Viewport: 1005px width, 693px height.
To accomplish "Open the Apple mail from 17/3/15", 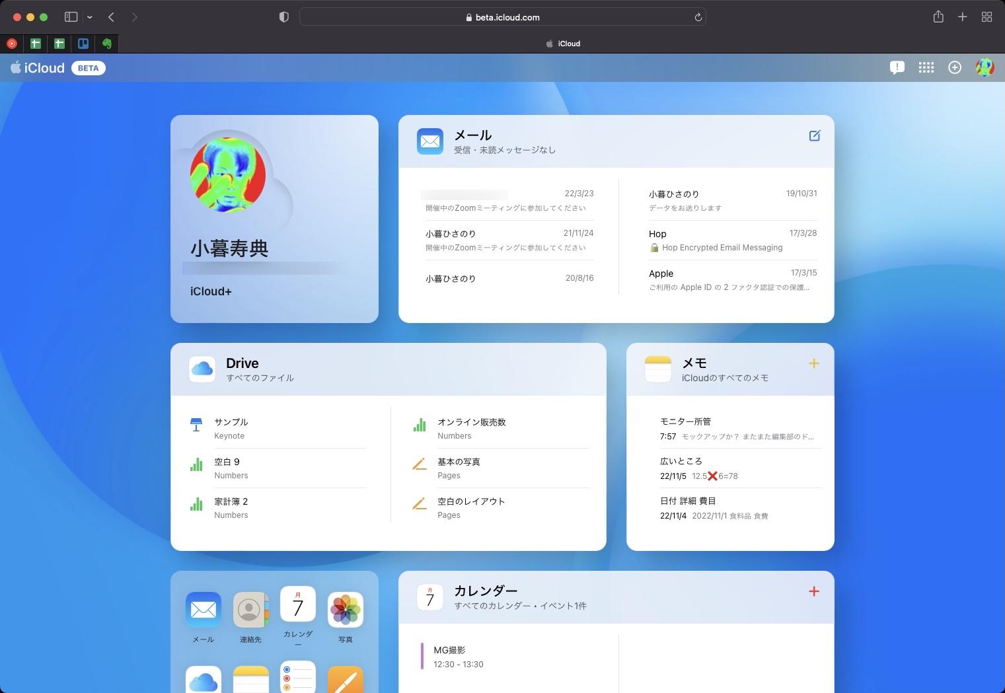I will (733, 280).
